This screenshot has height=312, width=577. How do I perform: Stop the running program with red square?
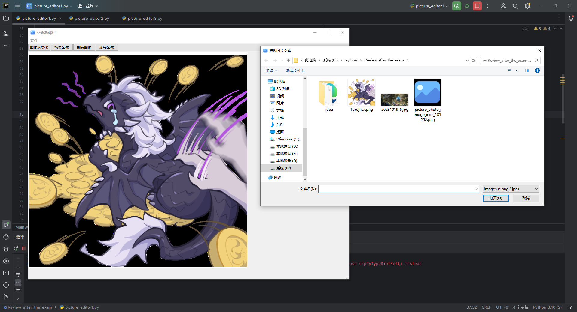(477, 6)
